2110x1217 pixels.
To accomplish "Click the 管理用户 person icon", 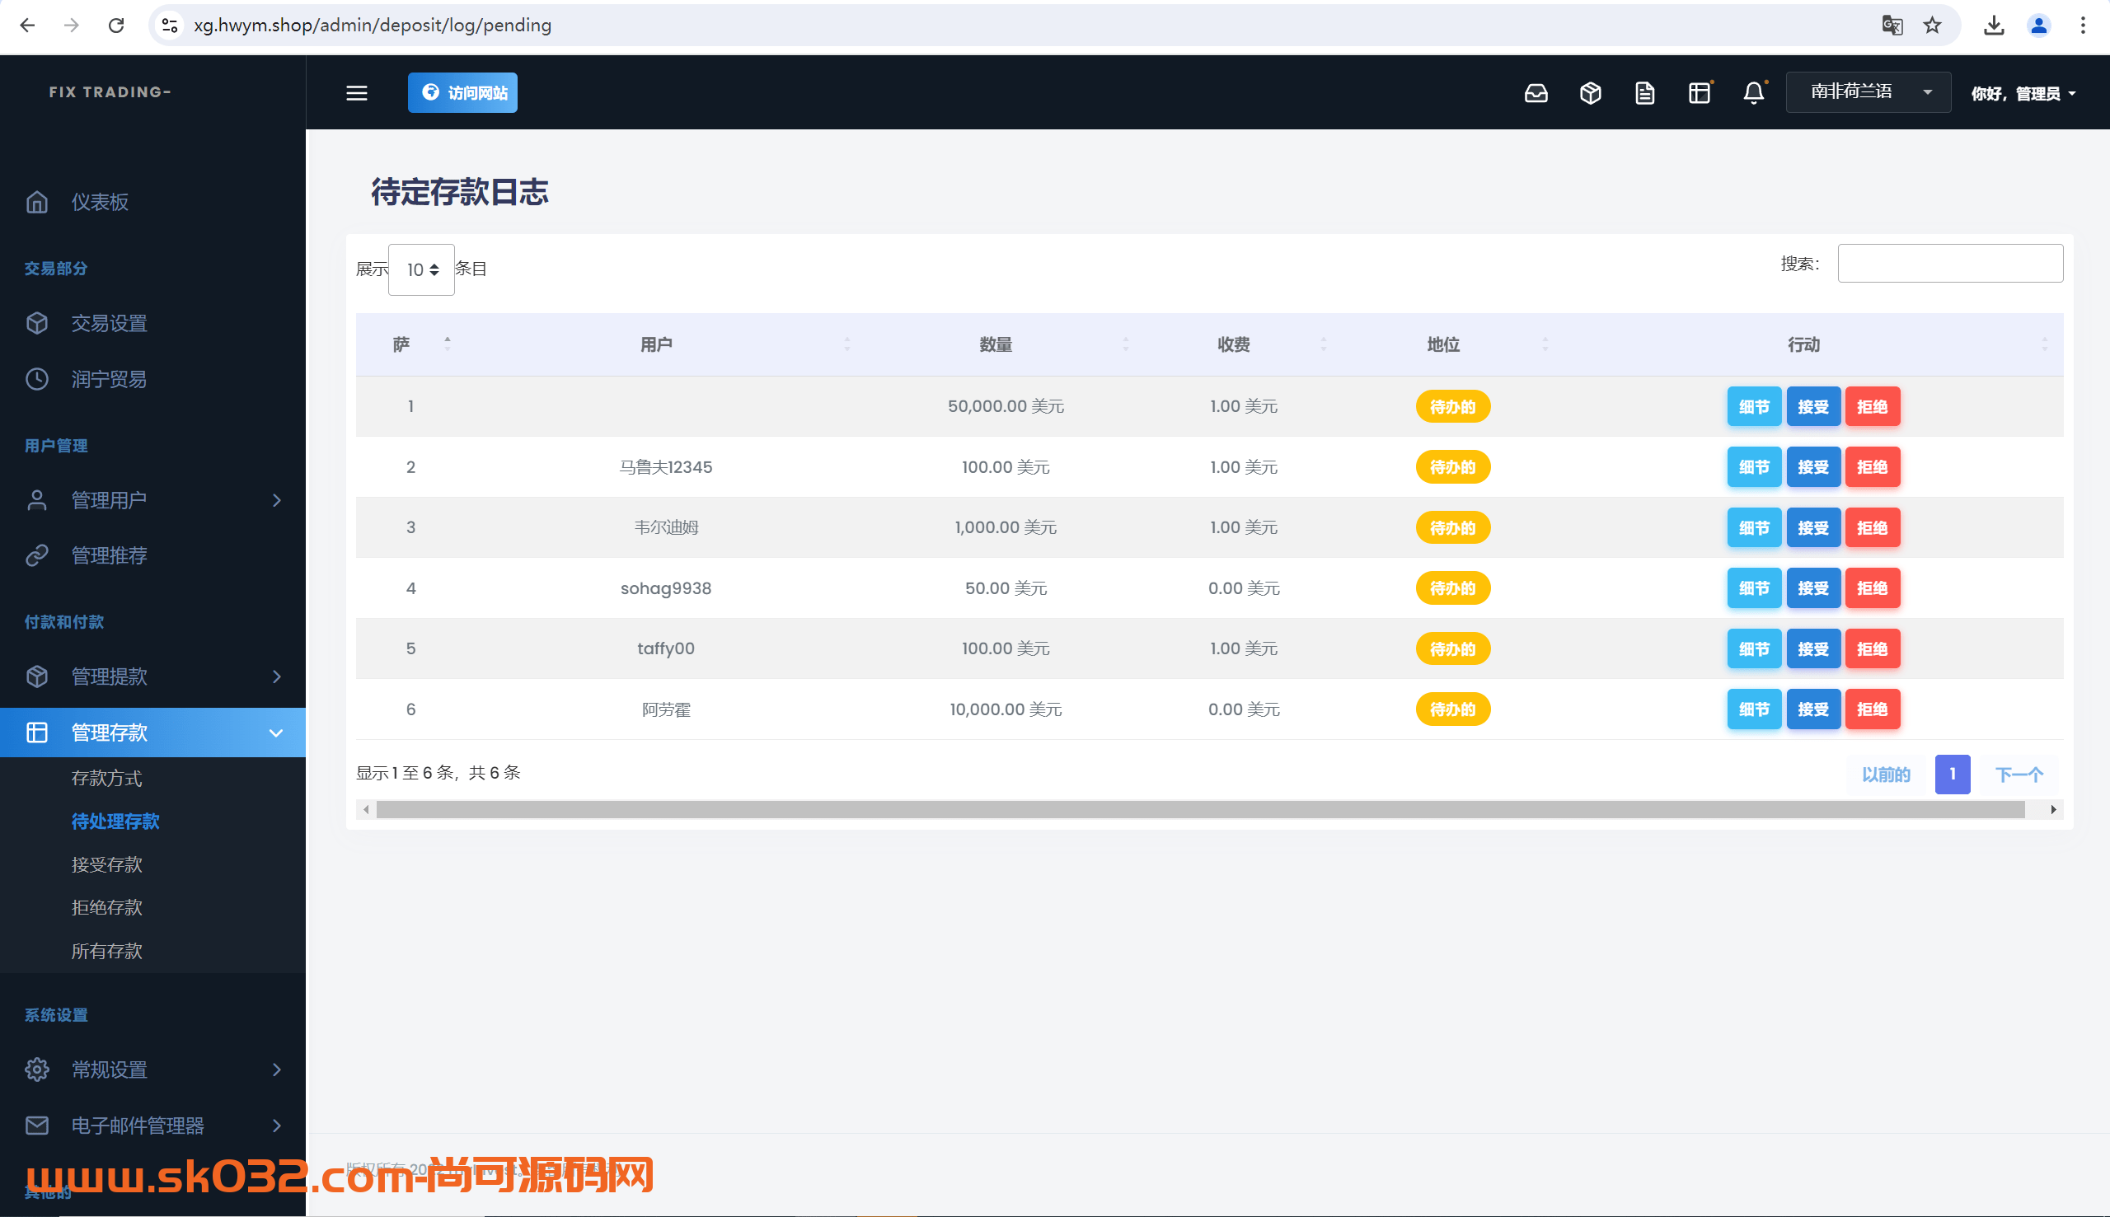I will click(37, 500).
